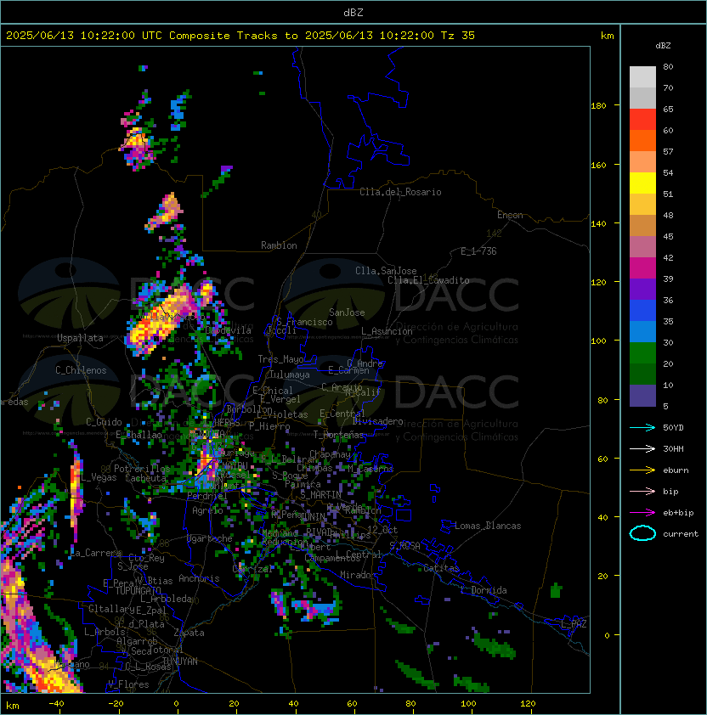Click the 'C_Guido' place label
707x715 pixels.
click(x=104, y=422)
